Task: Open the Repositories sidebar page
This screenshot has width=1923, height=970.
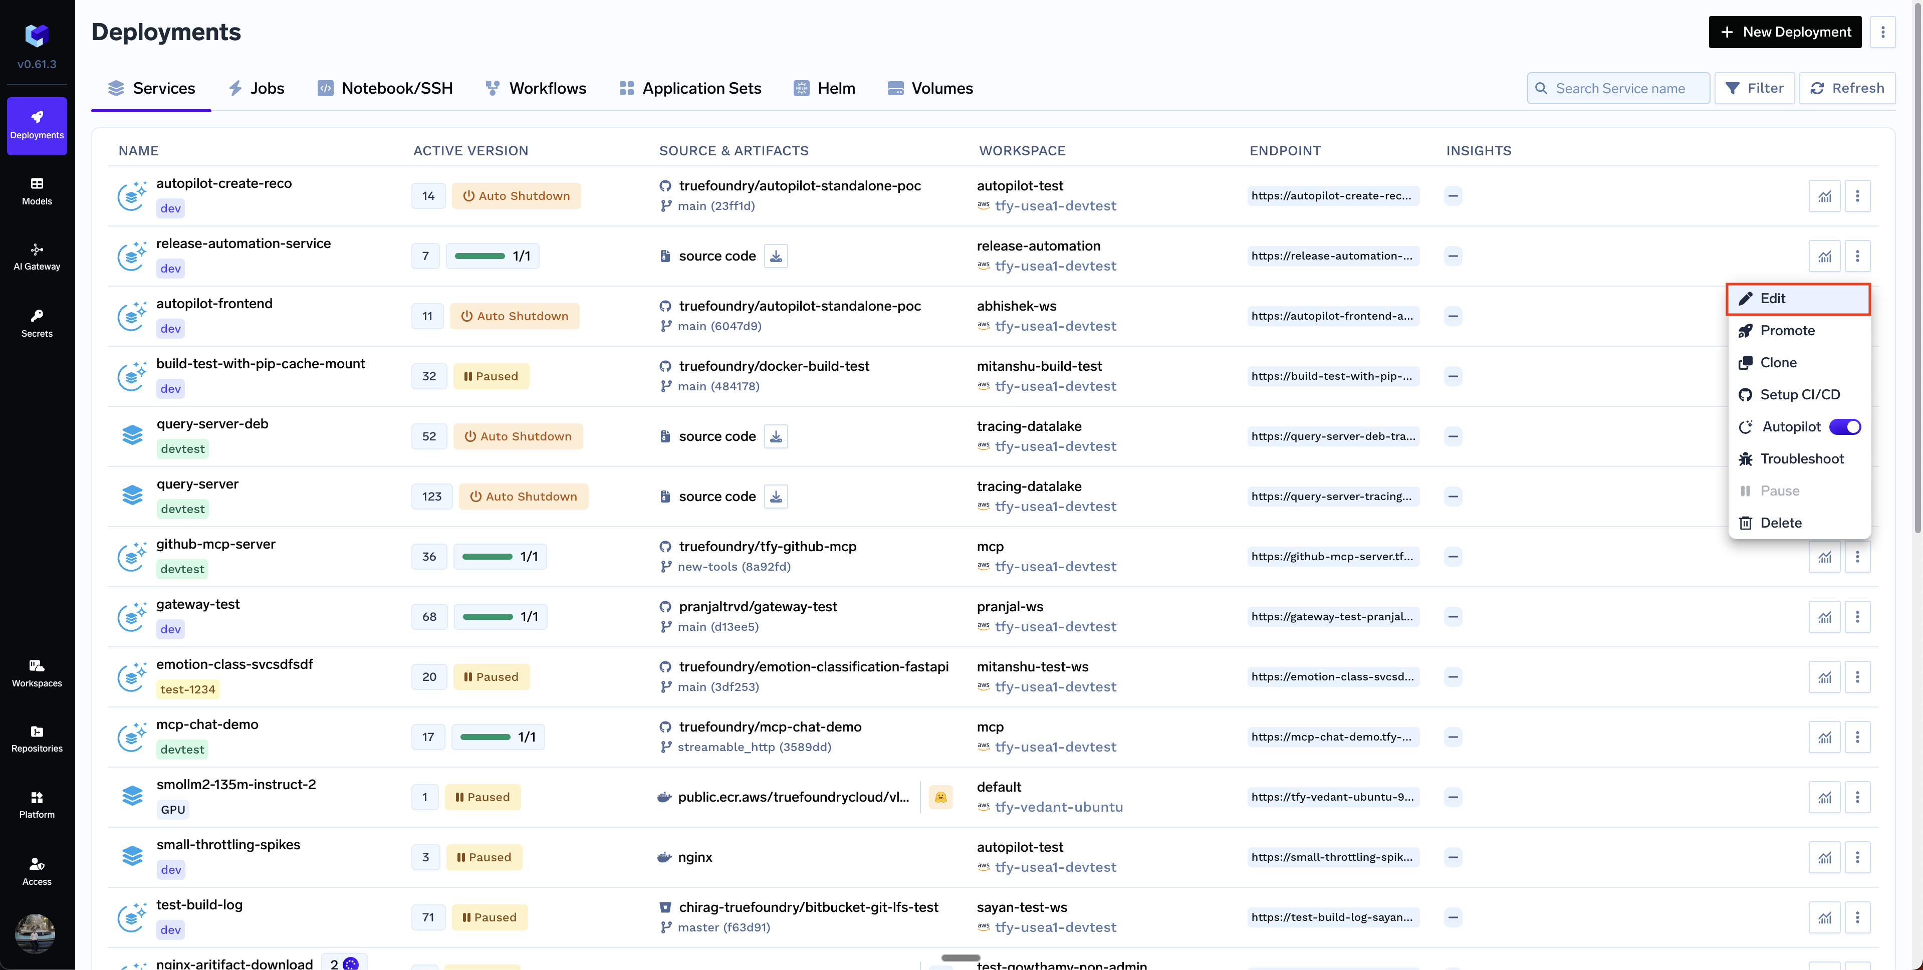Action: [37, 738]
